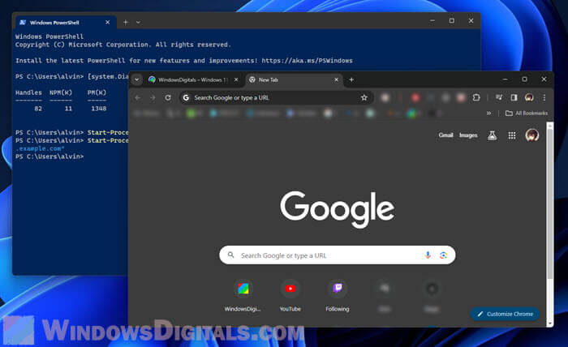Maximize the Chrome window
The width and height of the screenshot is (568, 347).
pyautogui.click(x=524, y=79)
